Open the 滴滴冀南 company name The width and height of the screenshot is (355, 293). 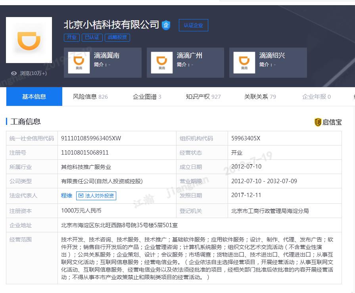point(106,56)
